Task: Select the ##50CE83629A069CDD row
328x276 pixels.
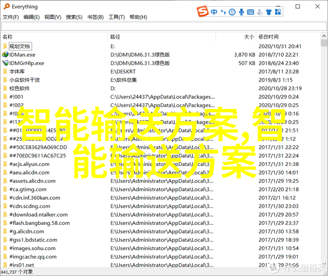Action: 161,147
